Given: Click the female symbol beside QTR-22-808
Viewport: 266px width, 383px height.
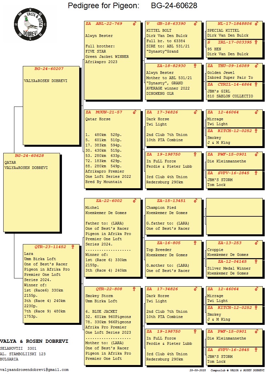Looking at the screenshot, I should coord(134,289).
